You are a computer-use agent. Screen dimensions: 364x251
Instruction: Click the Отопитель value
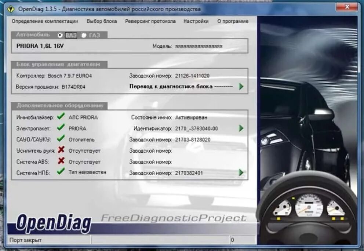(81, 140)
